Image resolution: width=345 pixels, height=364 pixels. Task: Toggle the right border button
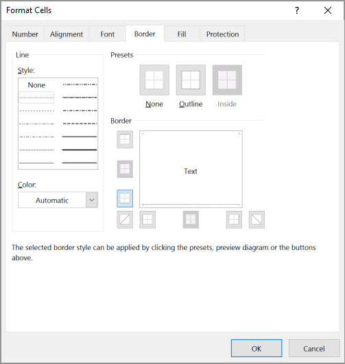(x=234, y=220)
